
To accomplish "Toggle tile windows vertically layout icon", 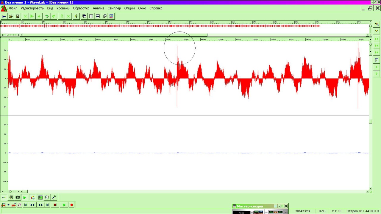I will 91,16.
